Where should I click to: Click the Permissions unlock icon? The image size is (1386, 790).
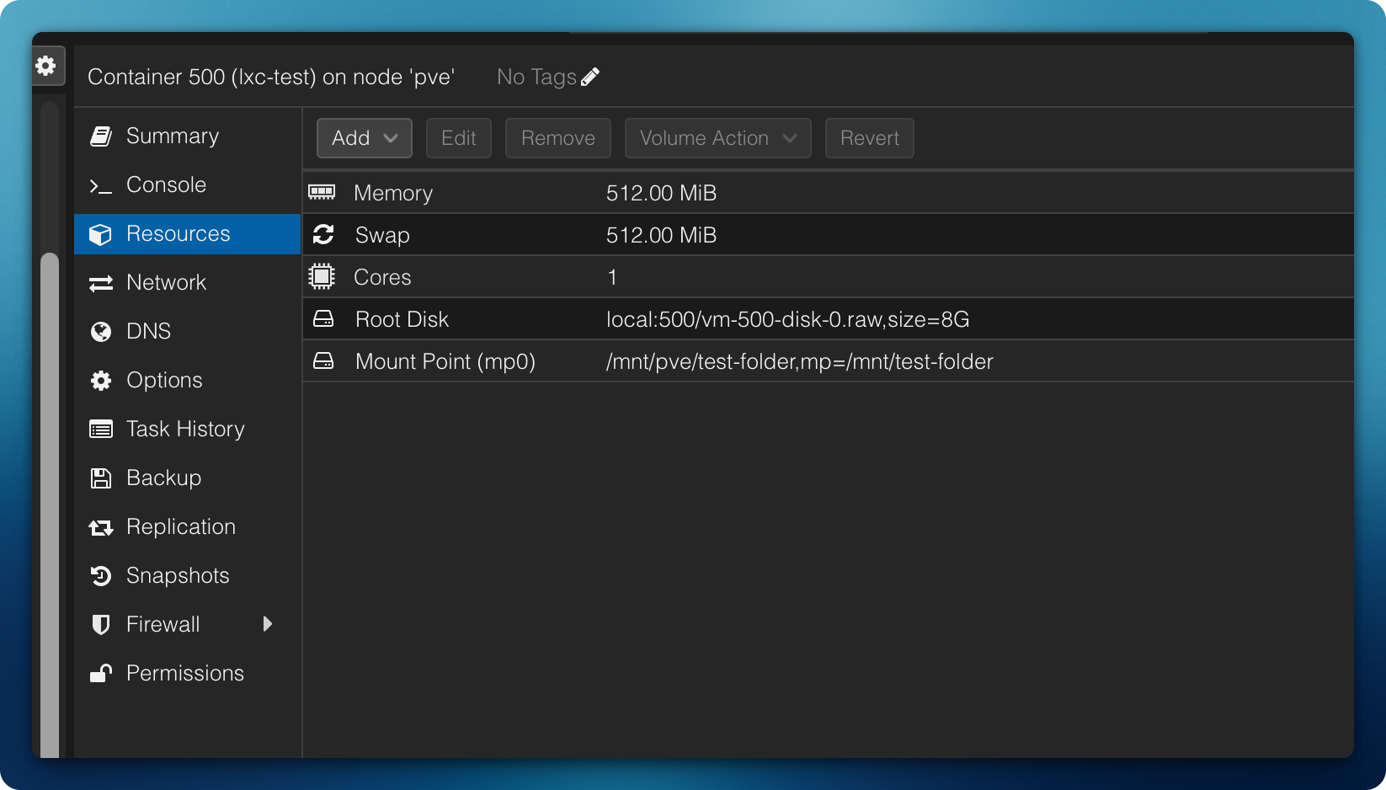click(x=101, y=674)
